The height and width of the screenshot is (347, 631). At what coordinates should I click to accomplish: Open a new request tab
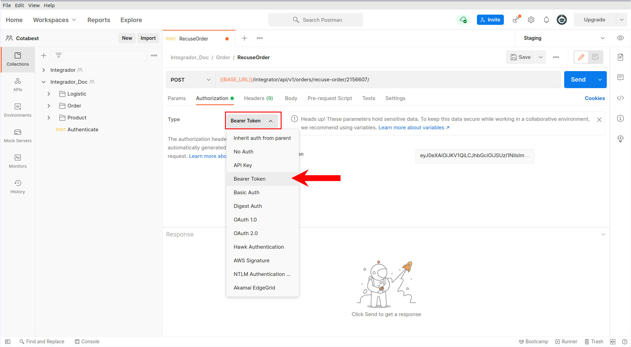click(244, 38)
